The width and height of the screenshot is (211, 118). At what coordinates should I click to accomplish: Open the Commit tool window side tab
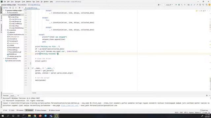pos(1,18)
